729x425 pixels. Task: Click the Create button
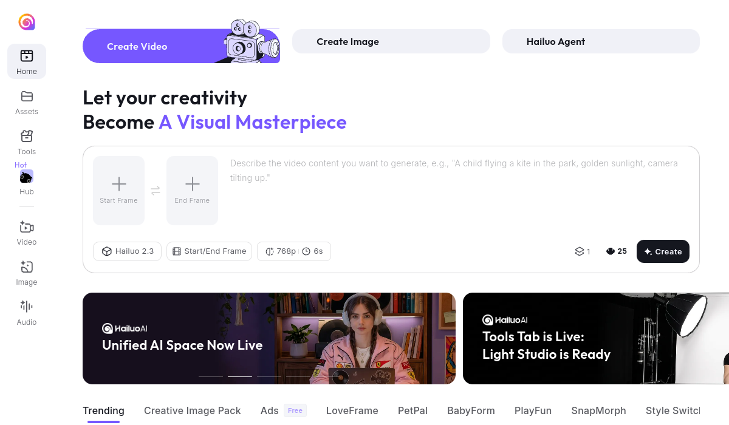(x=663, y=251)
